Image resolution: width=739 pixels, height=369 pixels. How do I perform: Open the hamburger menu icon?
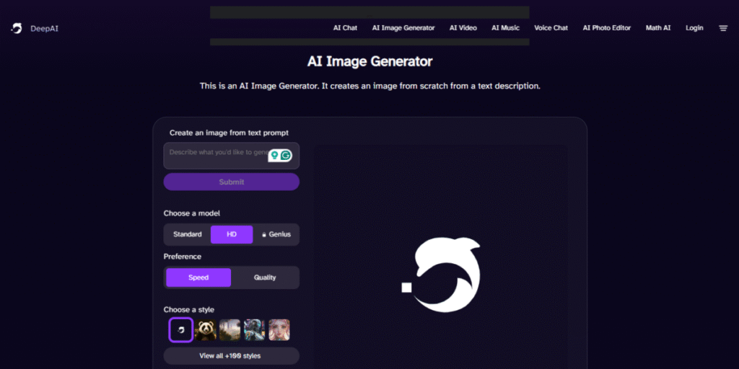[x=723, y=28]
